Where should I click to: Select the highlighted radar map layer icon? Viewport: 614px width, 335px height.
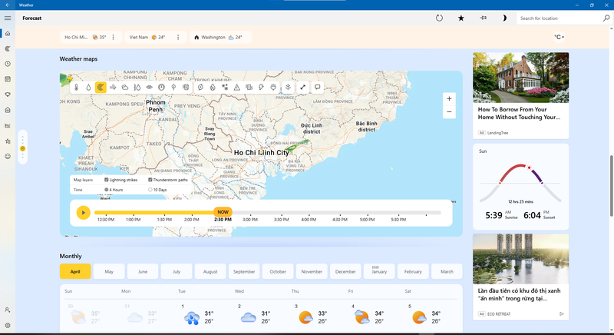coord(101,88)
